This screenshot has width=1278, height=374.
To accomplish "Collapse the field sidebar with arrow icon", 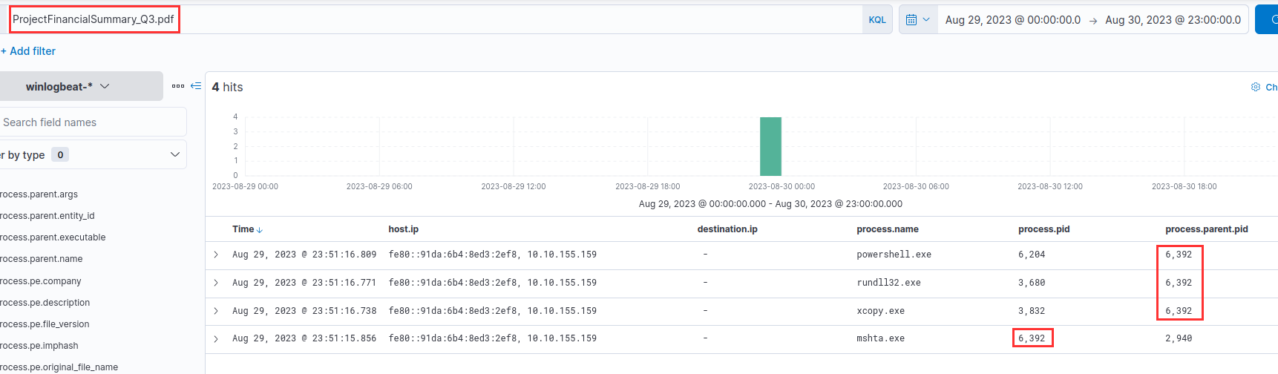I will pyautogui.click(x=196, y=86).
